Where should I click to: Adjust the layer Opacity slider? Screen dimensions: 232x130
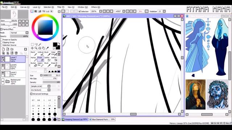coord(19,36)
